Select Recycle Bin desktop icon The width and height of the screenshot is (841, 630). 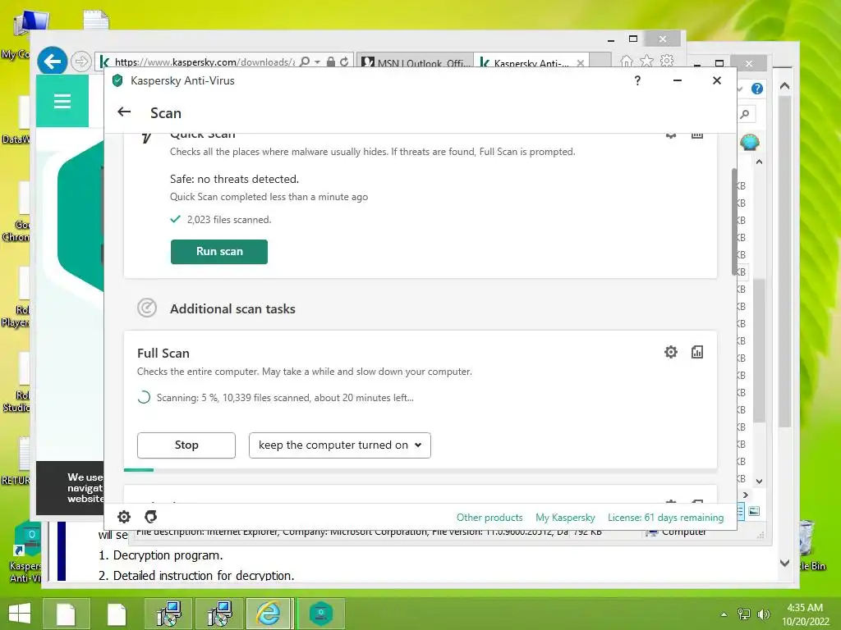[x=813, y=546]
